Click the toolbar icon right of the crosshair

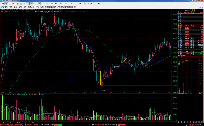click(x=10, y=3)
